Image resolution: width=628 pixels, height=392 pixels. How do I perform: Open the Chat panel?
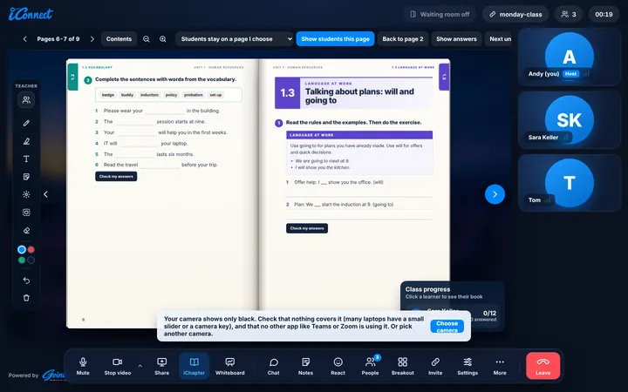click(x=274, y=366)
